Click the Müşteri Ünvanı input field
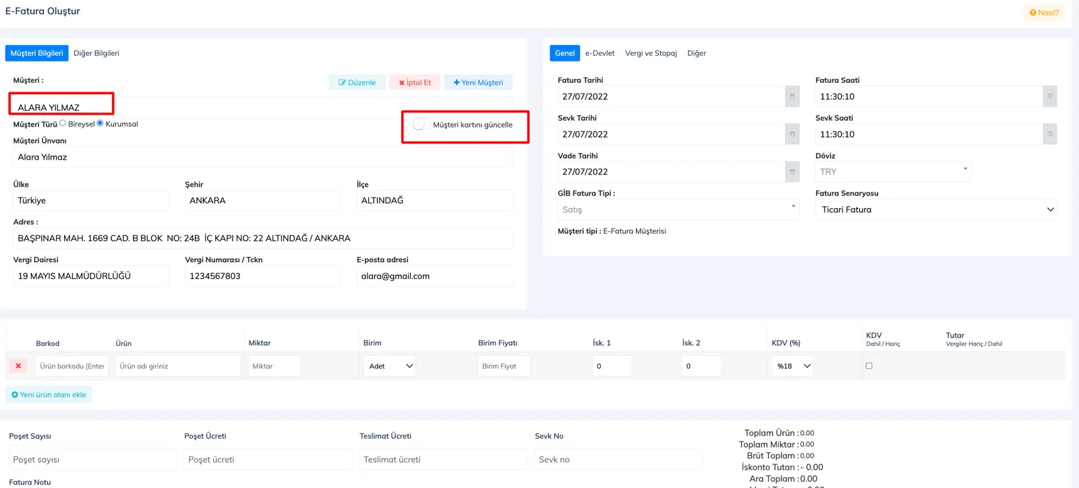1079x488 pixels. coord(263,157)
